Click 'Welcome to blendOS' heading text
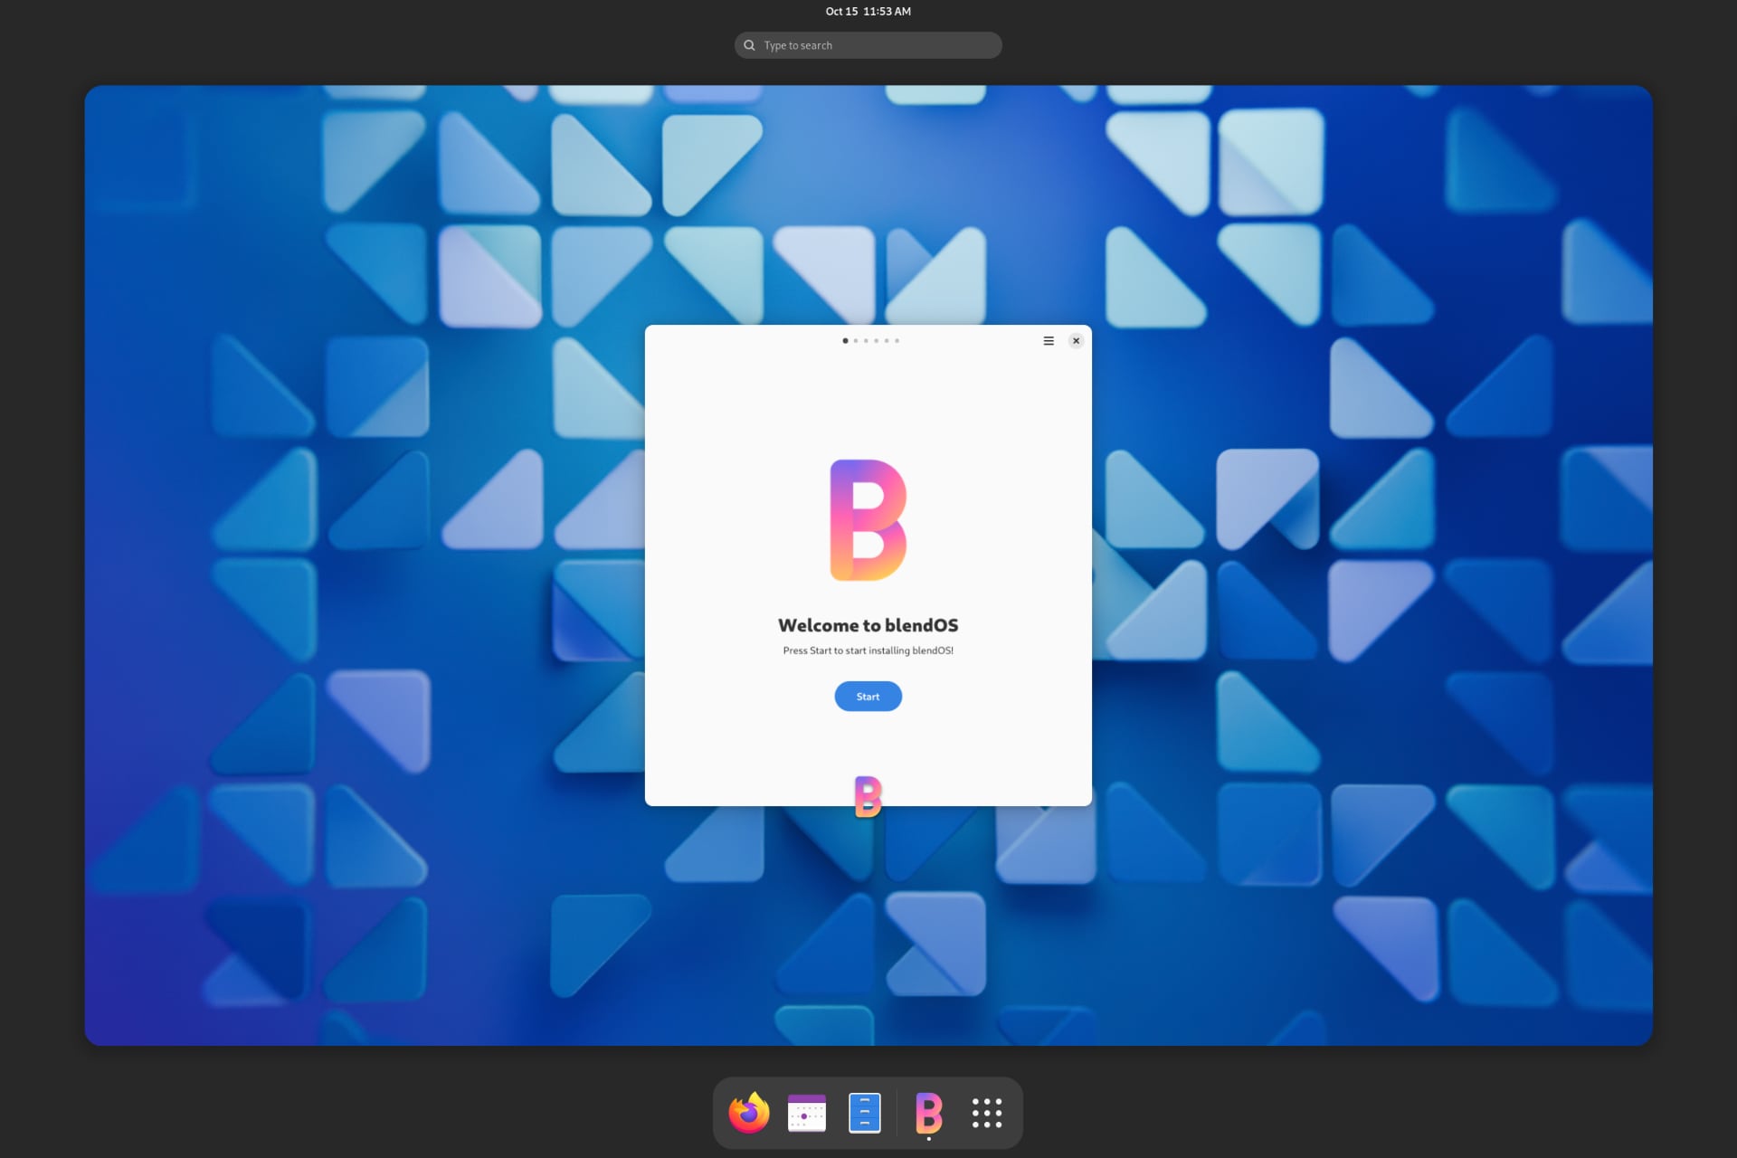Screen dimensions: 1737x1158 pyautogui.click(x=868, y=625)
